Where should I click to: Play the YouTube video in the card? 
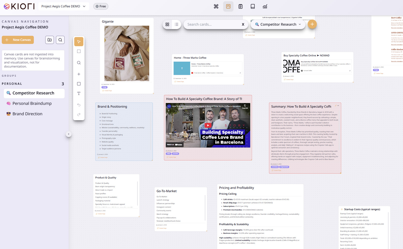click(x=208, y=125)
